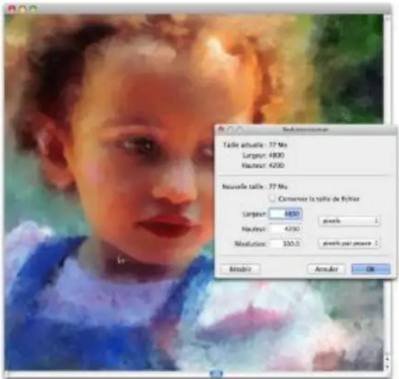Click the Largeur: 4800 info text

coord(263,155)
